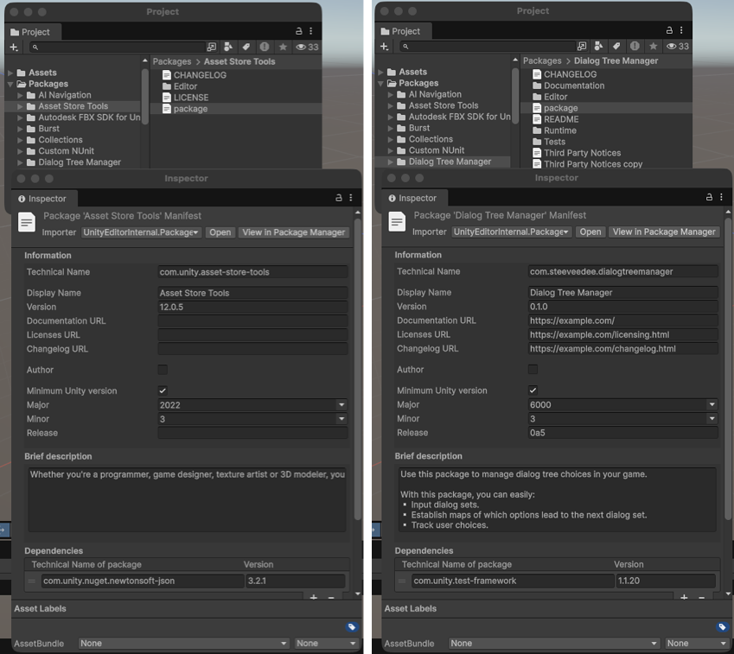Tick the Author checkbox for Dialog Tree Manager
This screenshot has height=654, width=734.
(x=533, y=369)
